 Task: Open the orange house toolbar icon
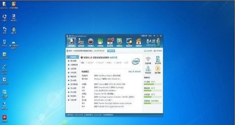click(x=139, y=42)
